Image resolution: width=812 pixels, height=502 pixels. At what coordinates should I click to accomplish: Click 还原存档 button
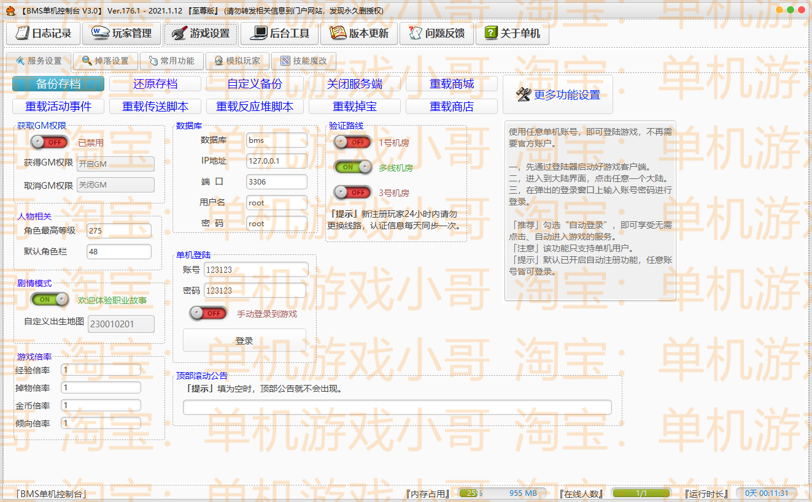point(155,84)
